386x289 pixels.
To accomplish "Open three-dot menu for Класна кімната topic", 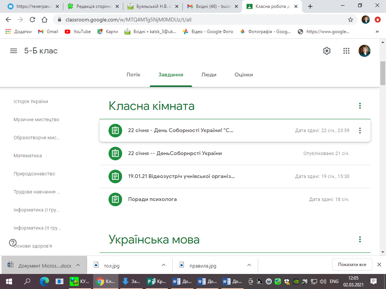I will click(x=360, y=106).
